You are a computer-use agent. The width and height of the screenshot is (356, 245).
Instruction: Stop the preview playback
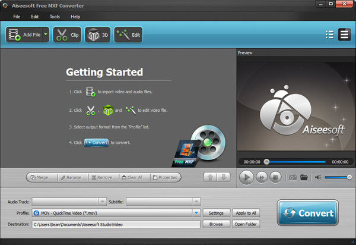[275, 177]
